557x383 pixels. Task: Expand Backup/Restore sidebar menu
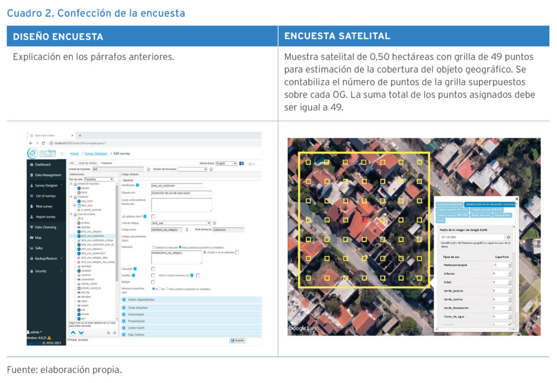[46, 258]
